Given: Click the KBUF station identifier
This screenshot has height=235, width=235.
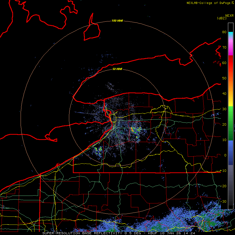Looking at the screenshot, I should click(153, 233).
